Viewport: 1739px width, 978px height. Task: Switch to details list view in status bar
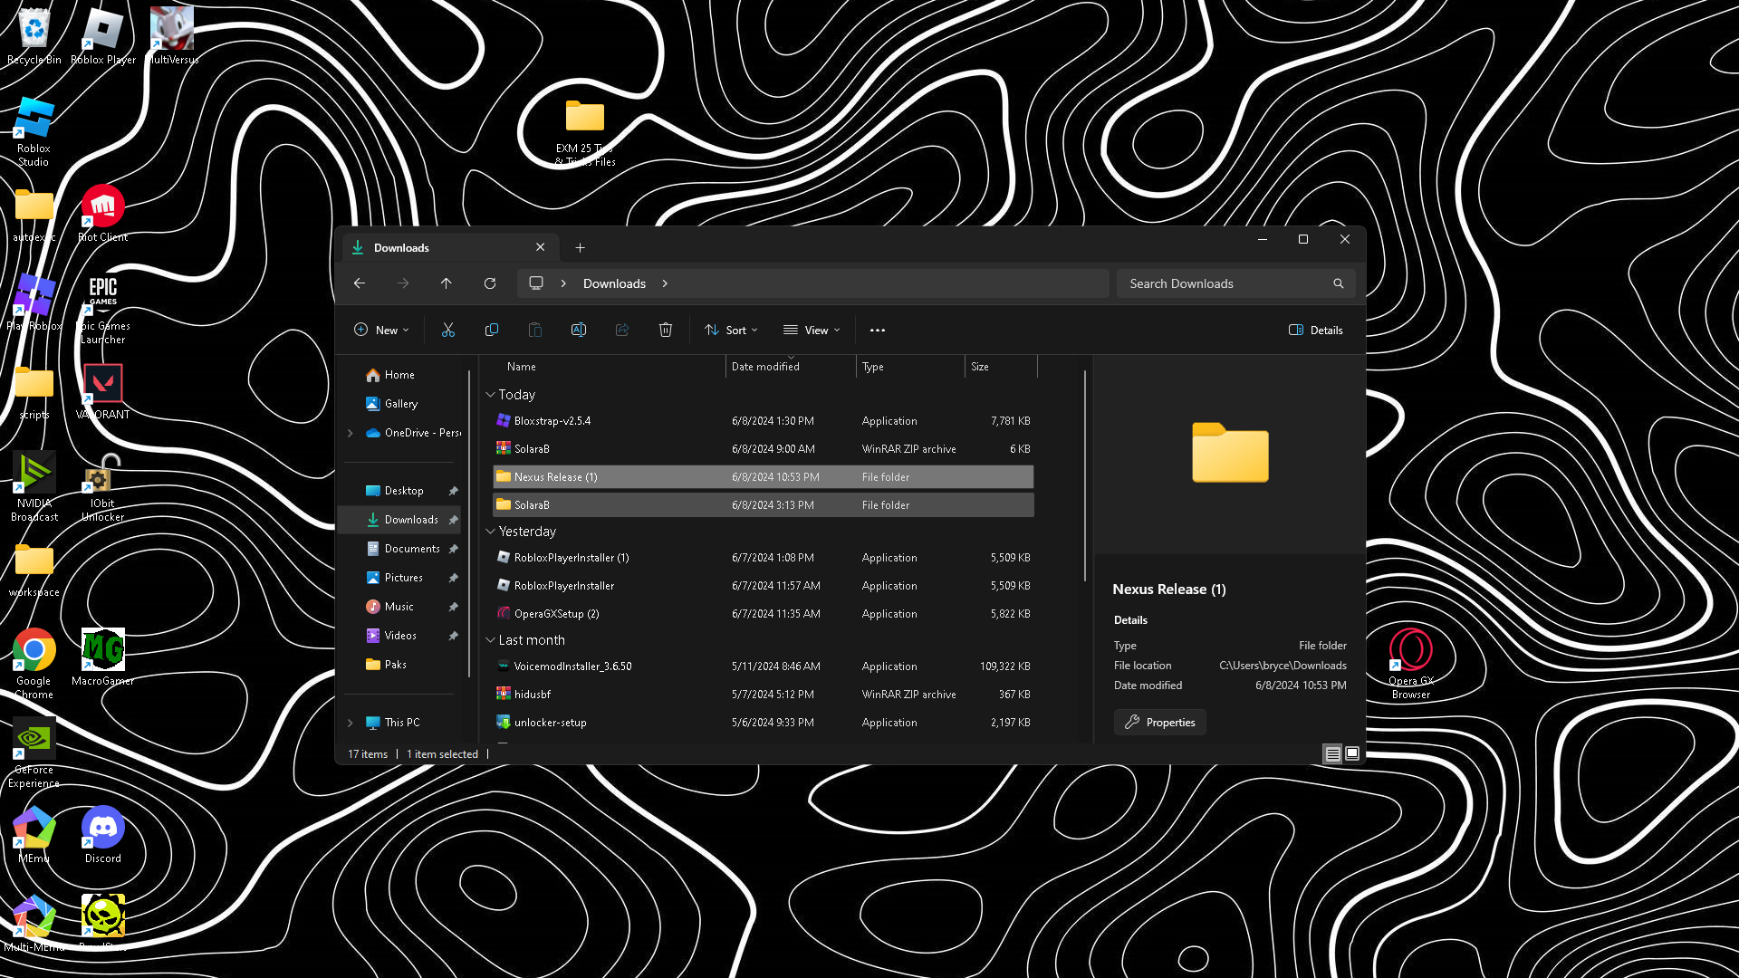point(1332,753)
